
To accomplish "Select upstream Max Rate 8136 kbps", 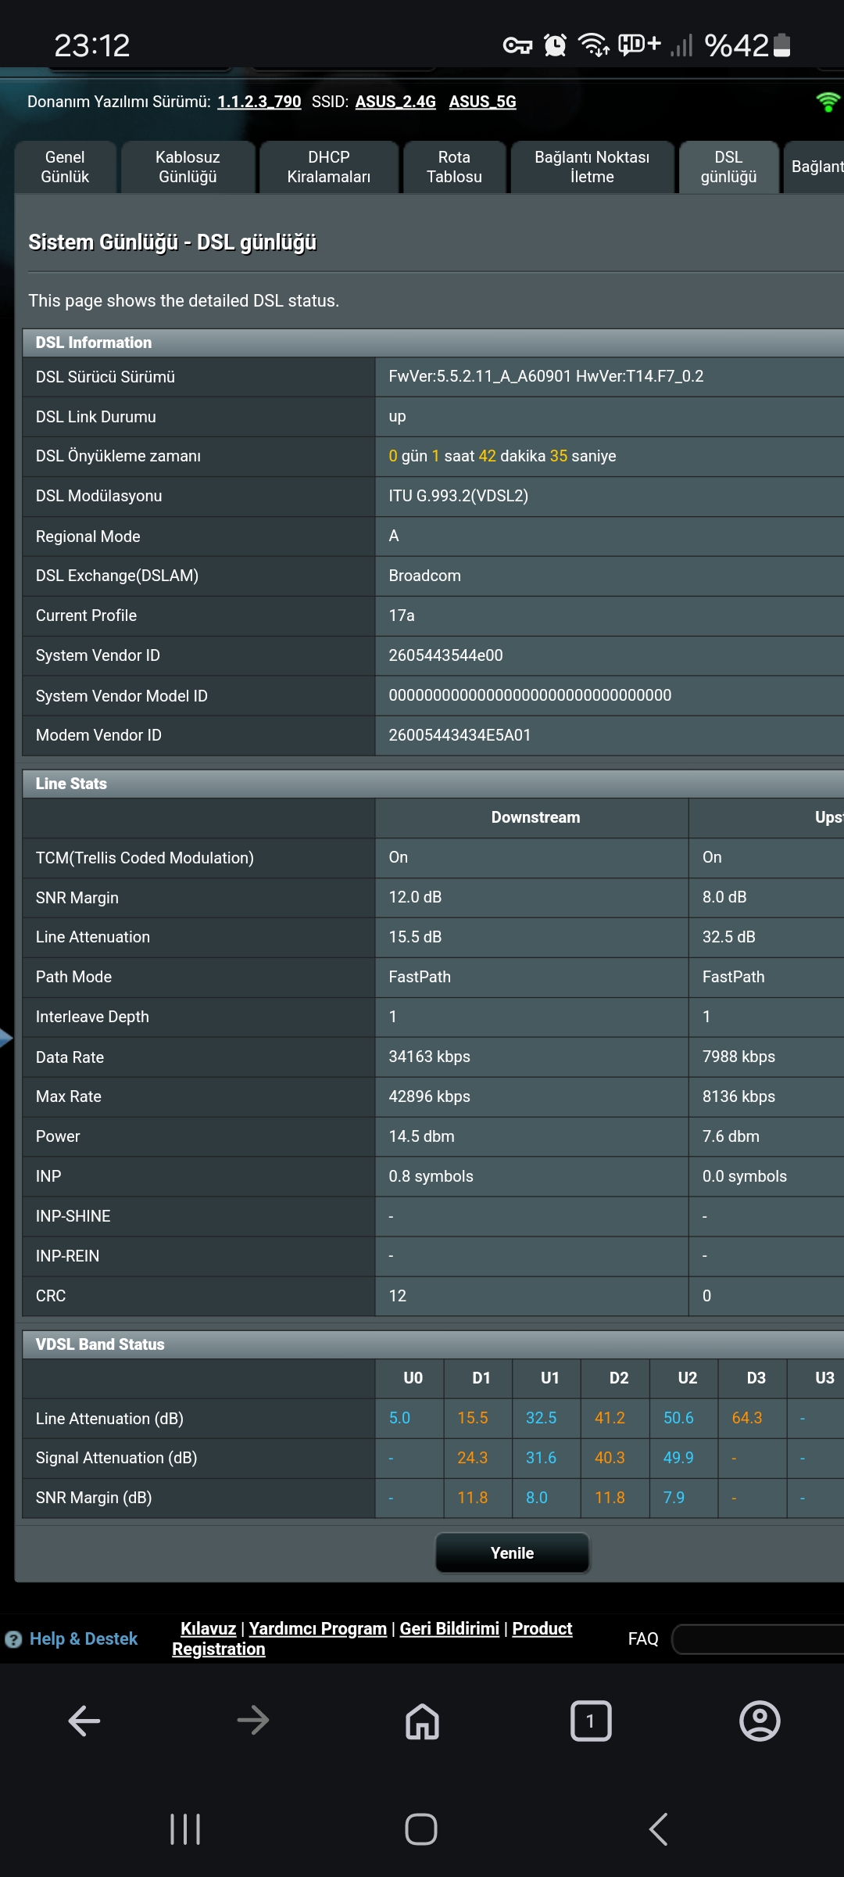I will click(738, 1096).
